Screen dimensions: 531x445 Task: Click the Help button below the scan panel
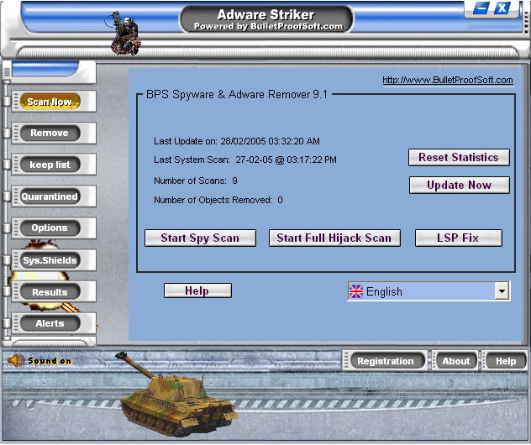click(197, 291)
